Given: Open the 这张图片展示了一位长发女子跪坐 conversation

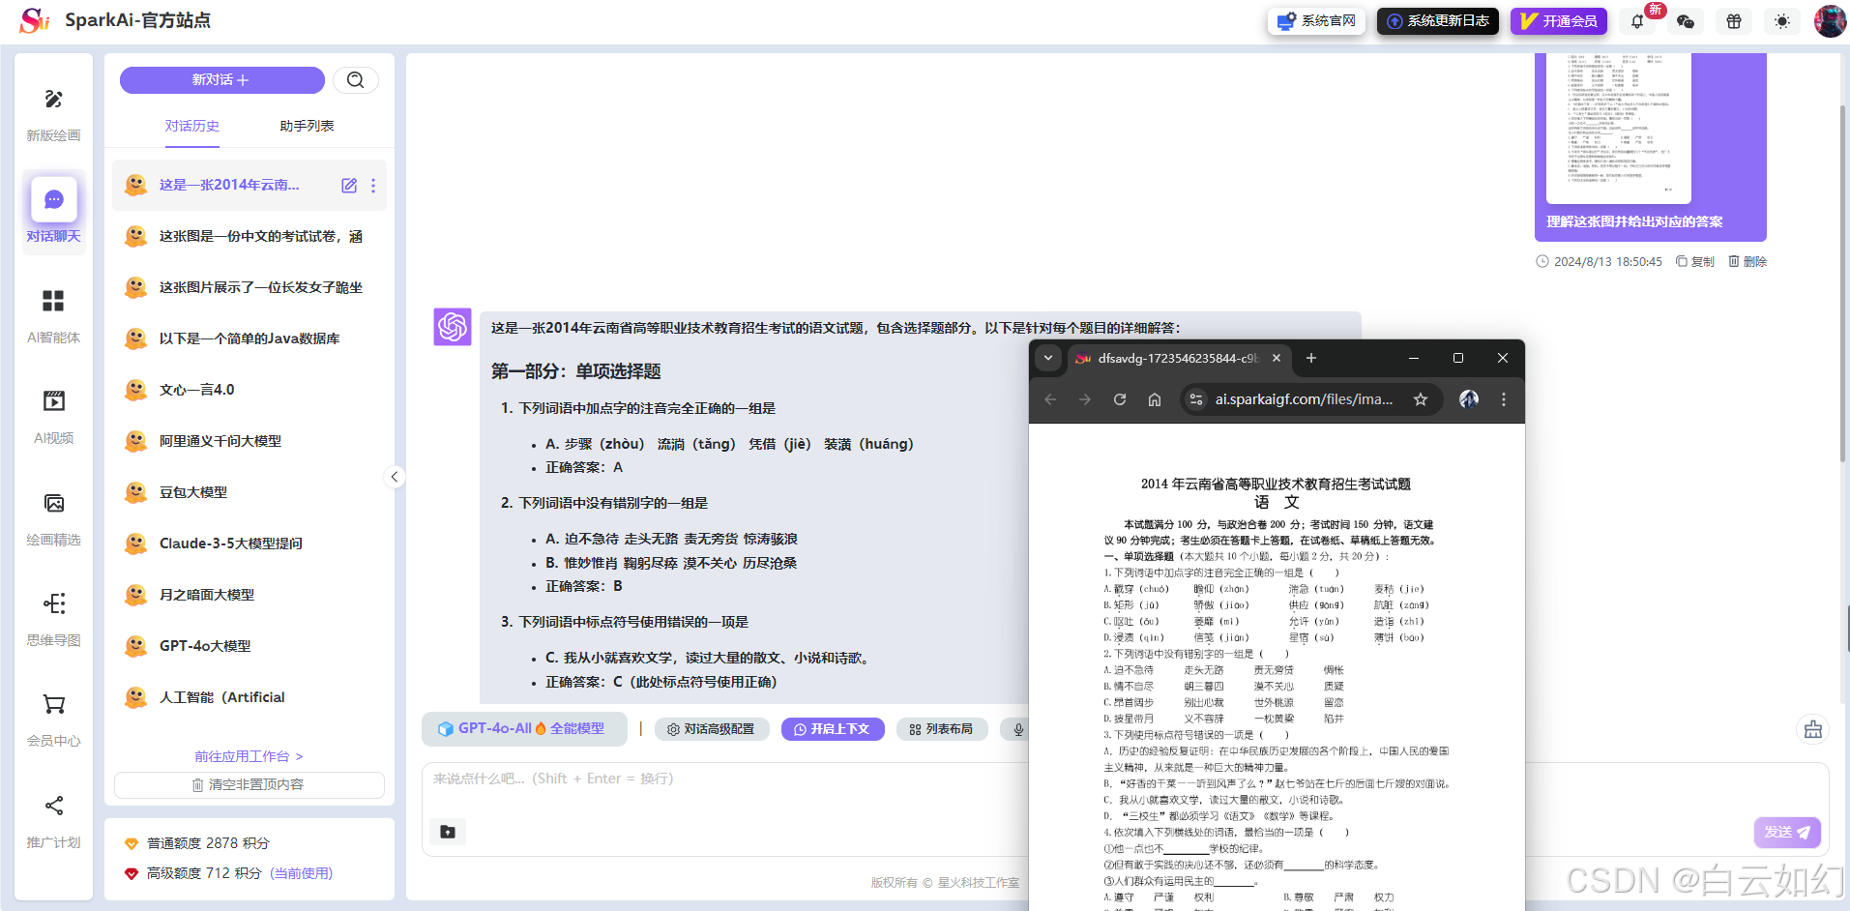Looking at the screenshot, I should (250, 287).
